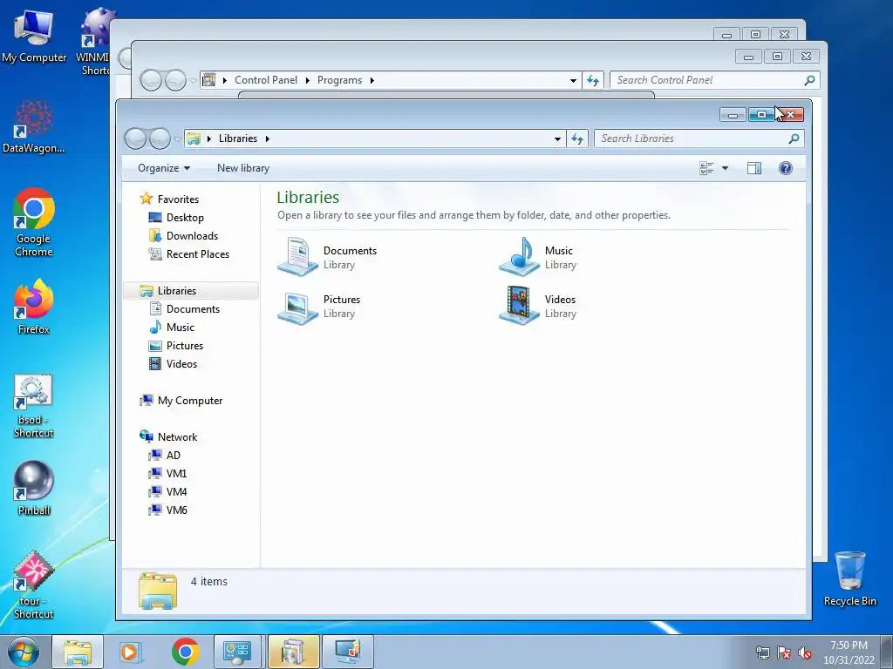This screenshot has width=893, height=669.
Task: Open Windows Media Player from taskbar
Action: [131, 652]
